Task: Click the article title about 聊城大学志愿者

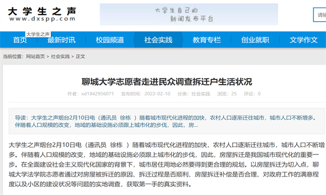Action: coord(167,82)
